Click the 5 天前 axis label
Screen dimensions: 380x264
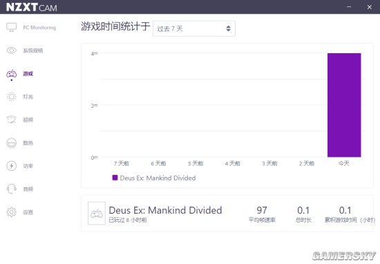(x=196, y=164)
